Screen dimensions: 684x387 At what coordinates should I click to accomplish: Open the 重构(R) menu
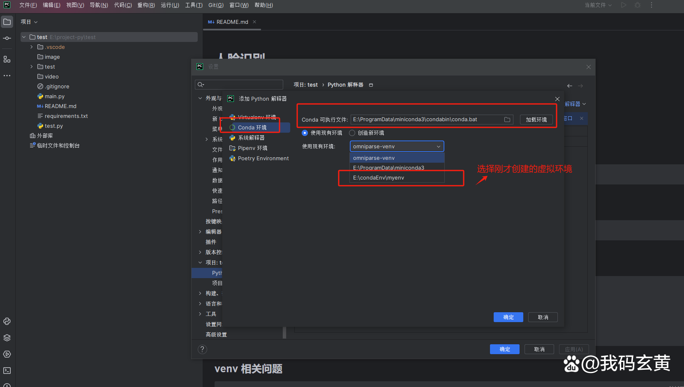(x=146, y=5)
